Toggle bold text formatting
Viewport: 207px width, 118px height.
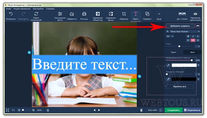point(188,36)
